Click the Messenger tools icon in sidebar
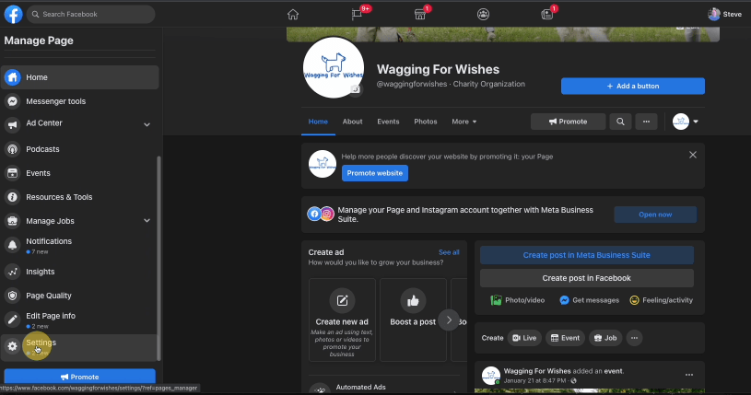This screenshot has height=395, width=751. click(x=13, y=101)
